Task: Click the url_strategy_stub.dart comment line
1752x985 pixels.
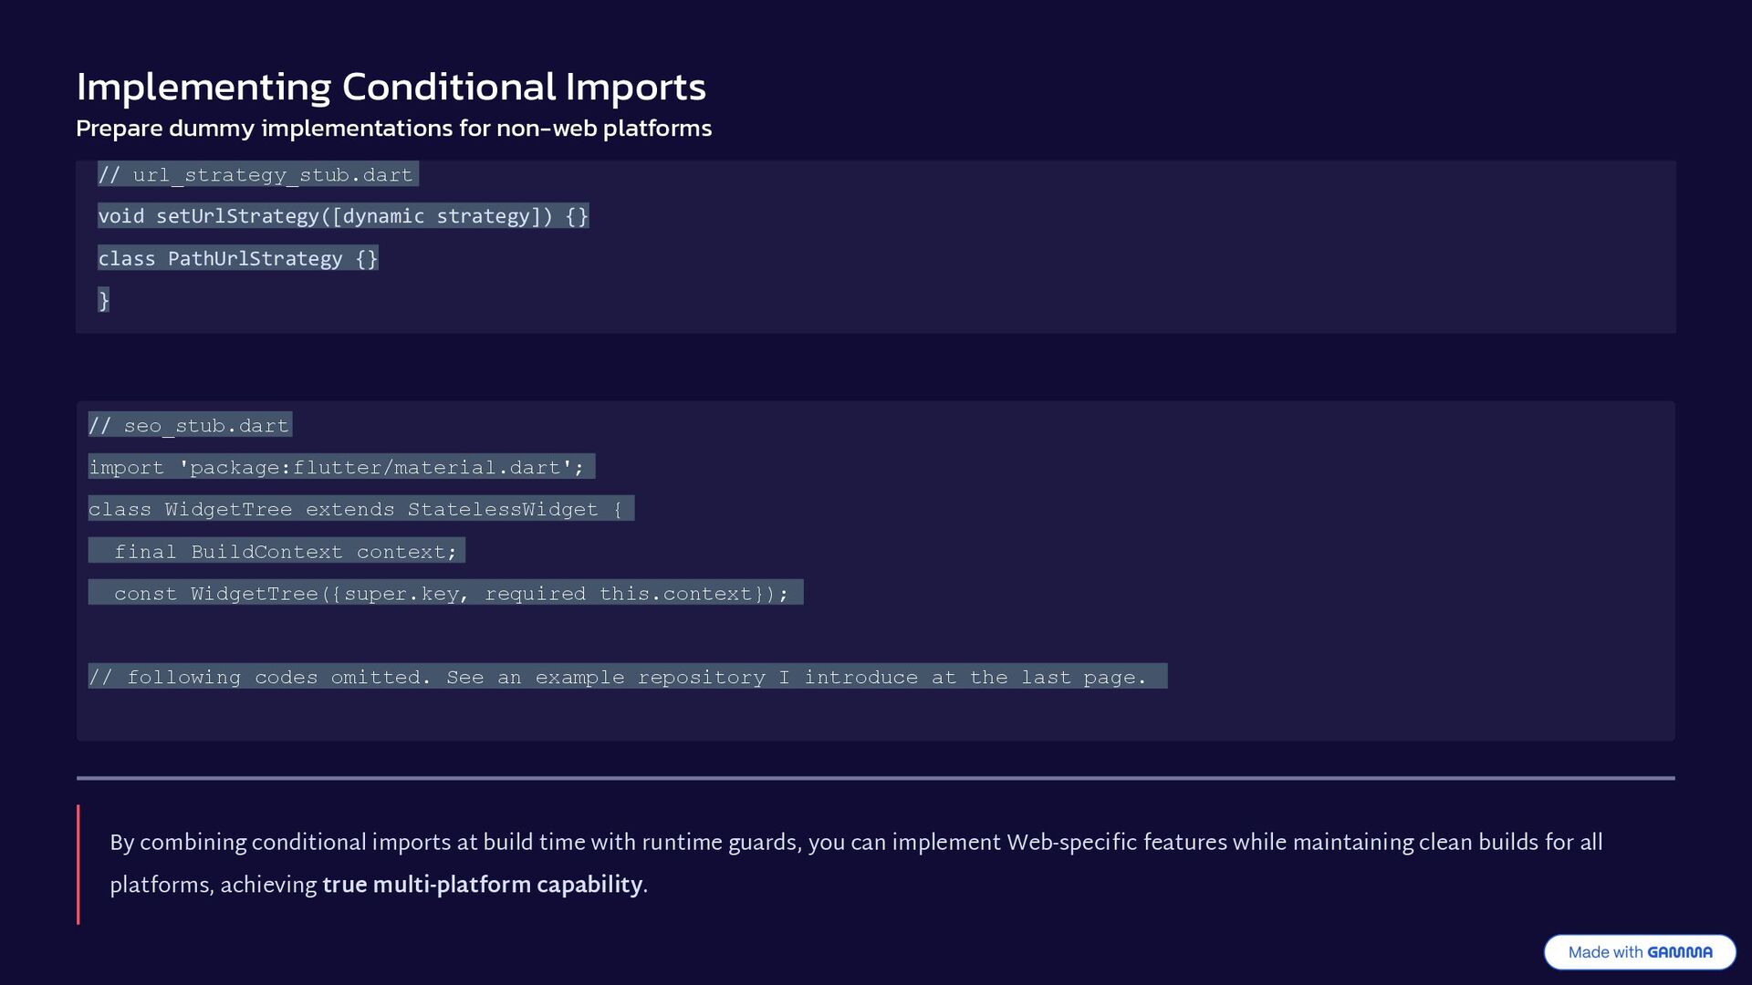Action: [x=257, y=174]
